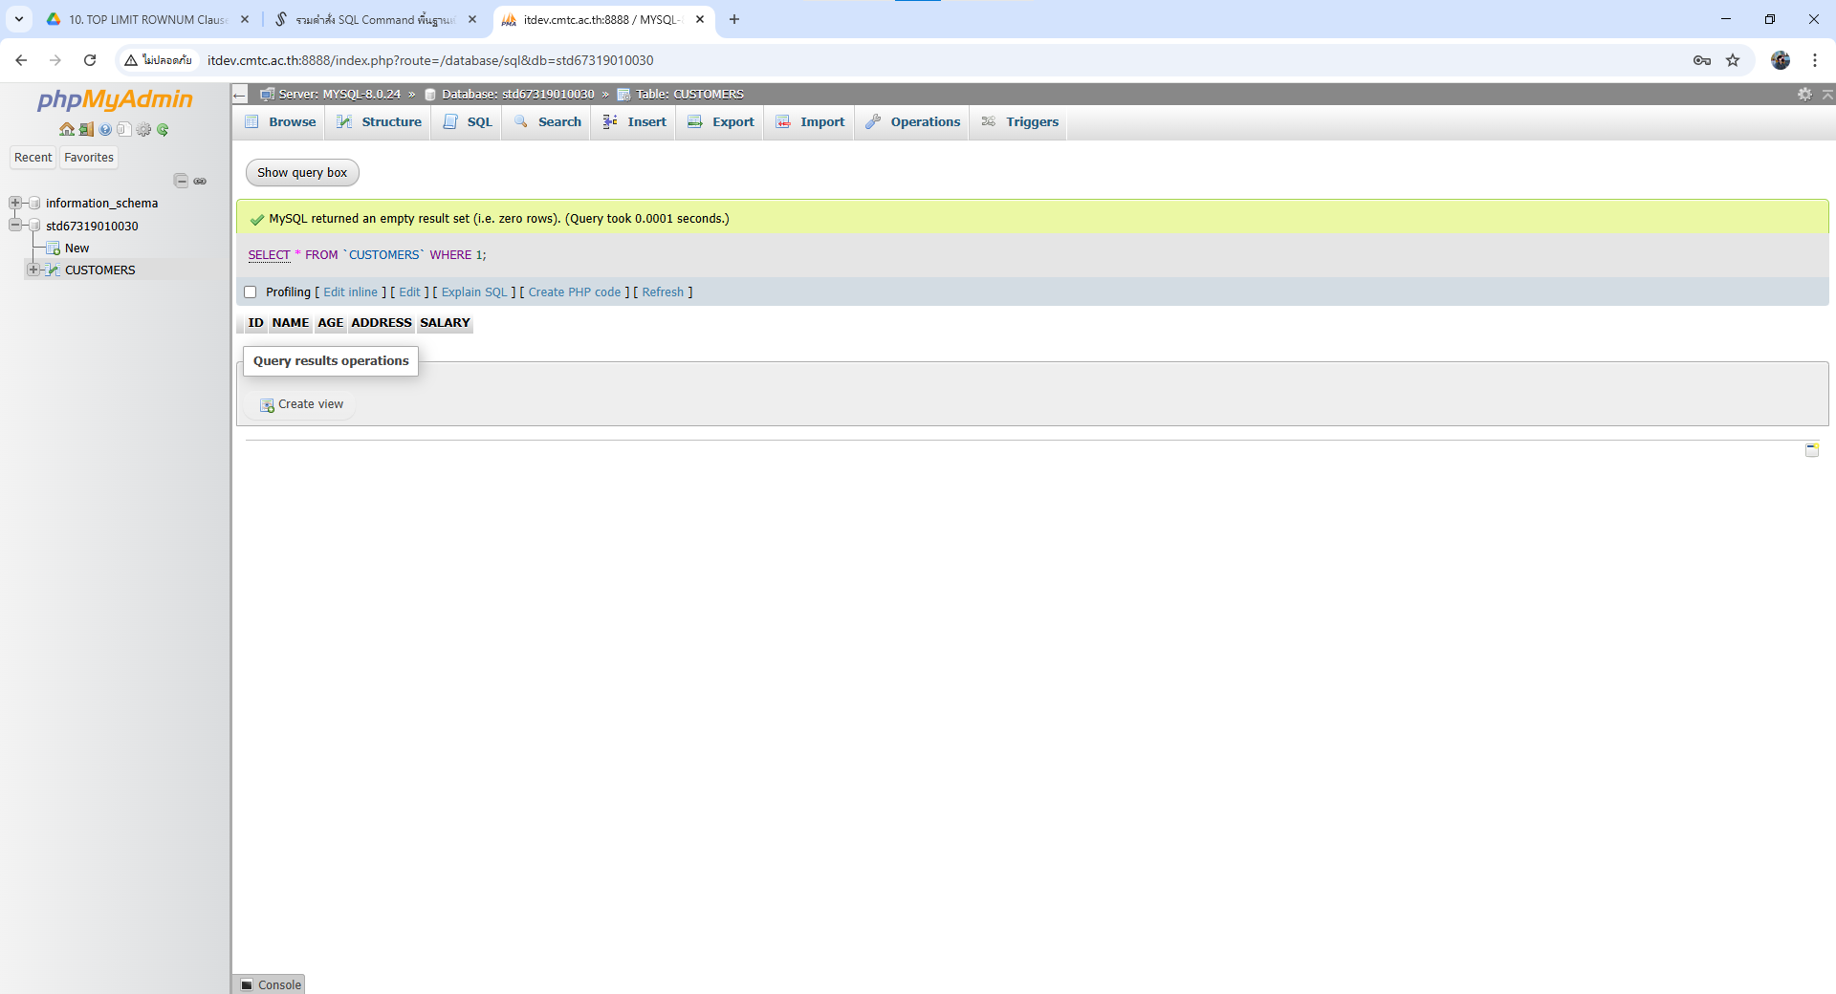
Task: Open navigation panel settings gear icon
Action: tap(143, 130)
